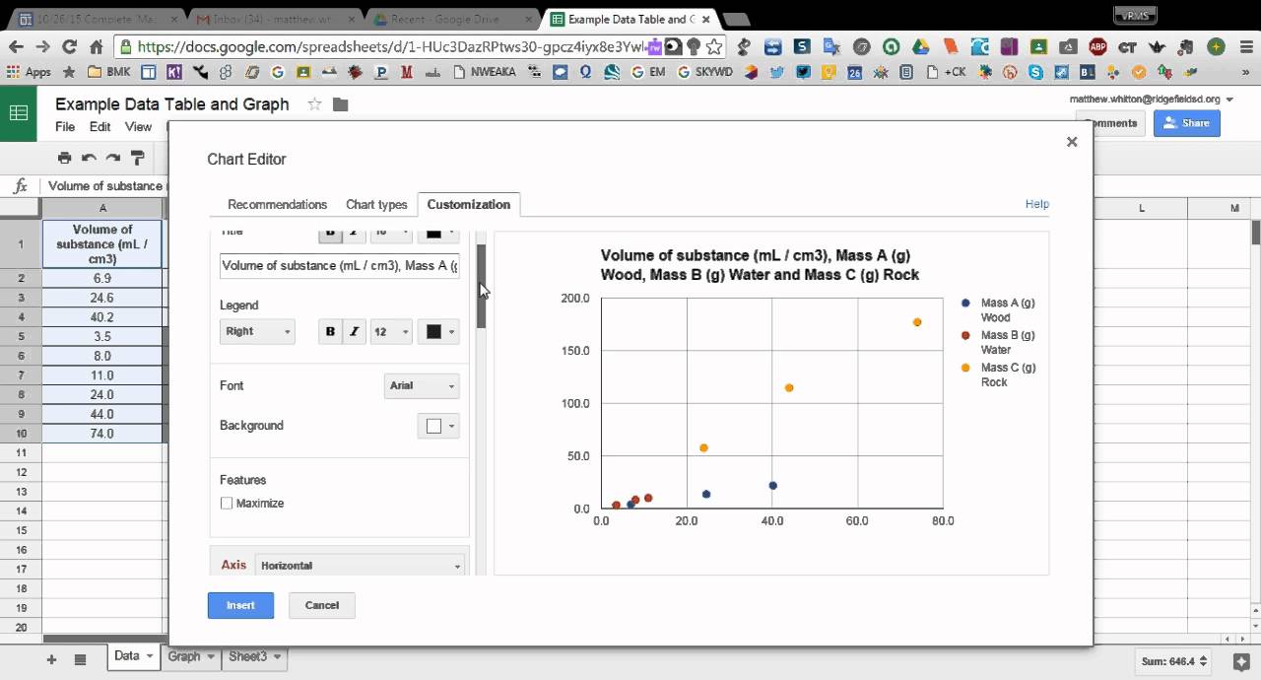The width and height of the screenshot is (1261, 680).
Task: Open the Data sheet tab arrow menu
Action: 150,656
